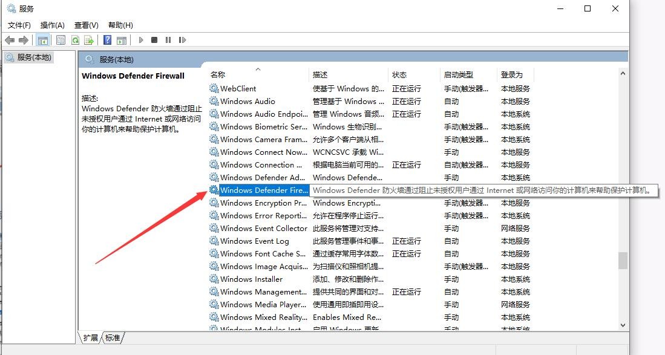The image size is (665, 355).
Task: Click the gear icon beside Windows Audio
Action: pyautogui.click(x=214, y=101)
